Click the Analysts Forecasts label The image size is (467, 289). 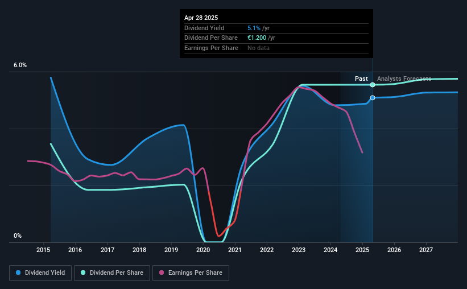(404, 79)
